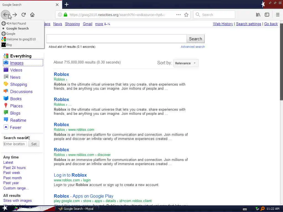
Task: Click the Set location button
Action: click(x=34, y=144)
